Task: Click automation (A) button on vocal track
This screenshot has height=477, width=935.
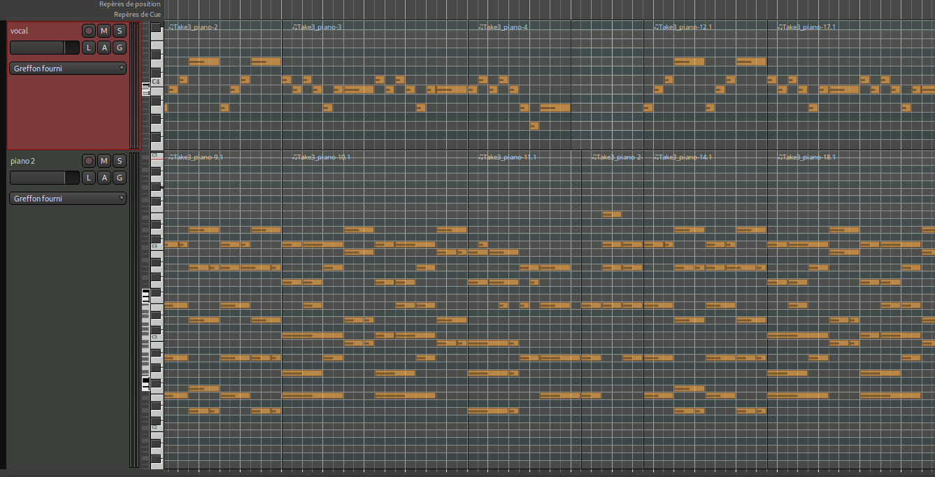Action: point(104,48)
